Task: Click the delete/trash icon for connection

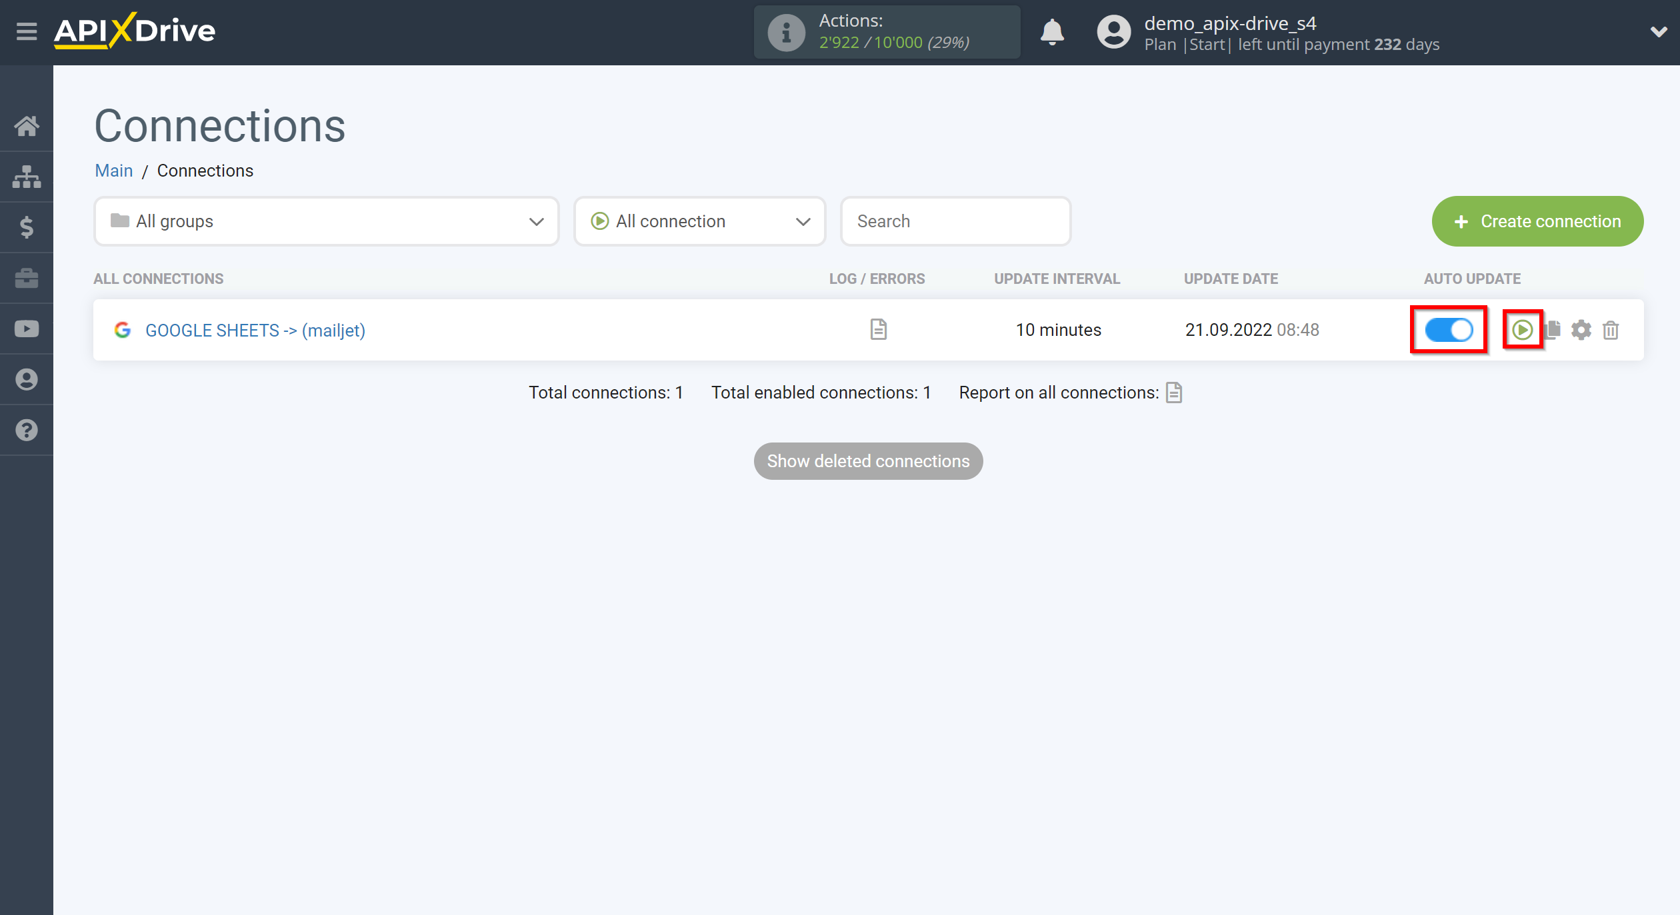Action: coord(1611,330)
